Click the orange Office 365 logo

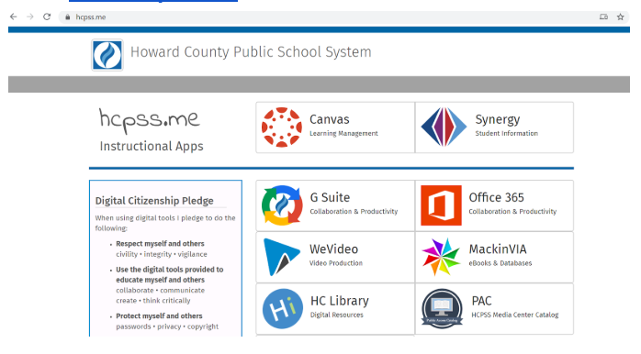coord(441,205)
